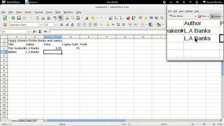Click the Stop button in the magnifier window
The image size is (224, 126).
tap(202, 16)
